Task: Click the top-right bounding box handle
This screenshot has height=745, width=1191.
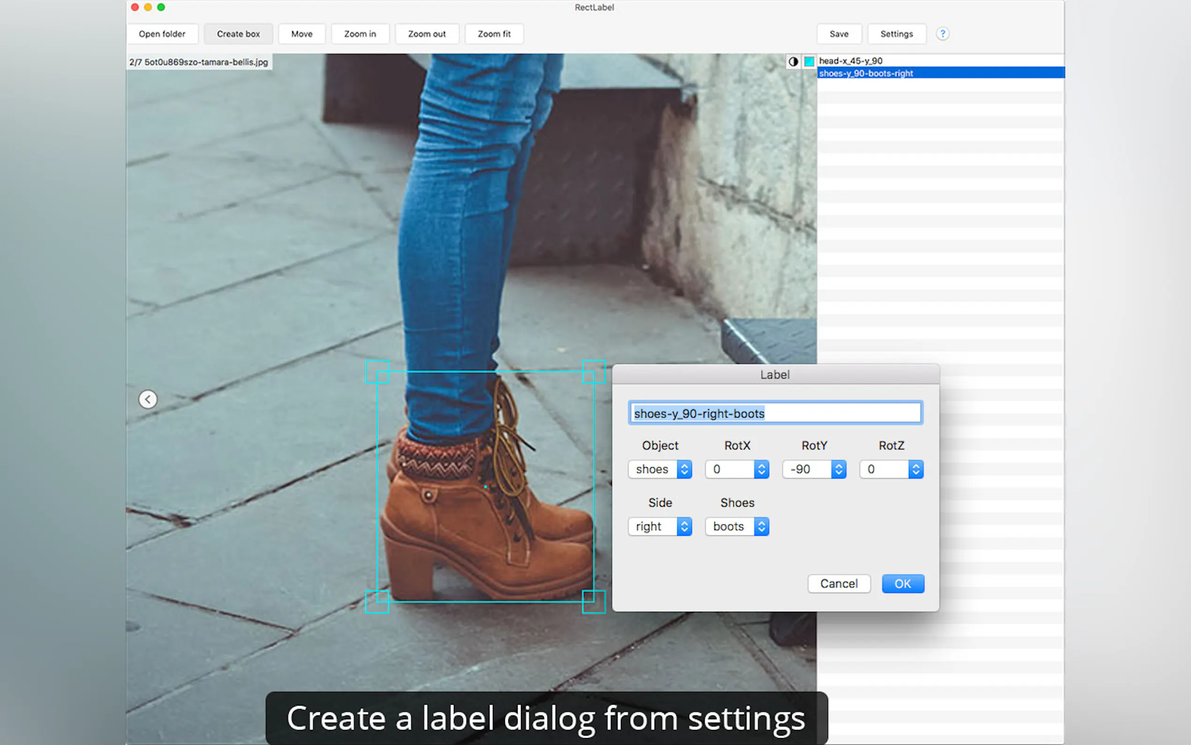Action: (x=593, y=372)
